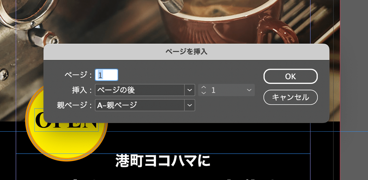Image resolution: width=368 pixels, height=180 pixels.
Task: Click the 親ページ: label text
Action: tap(75, 105)
